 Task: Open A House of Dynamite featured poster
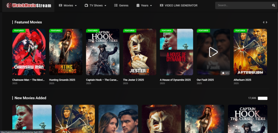pos(176,52)
